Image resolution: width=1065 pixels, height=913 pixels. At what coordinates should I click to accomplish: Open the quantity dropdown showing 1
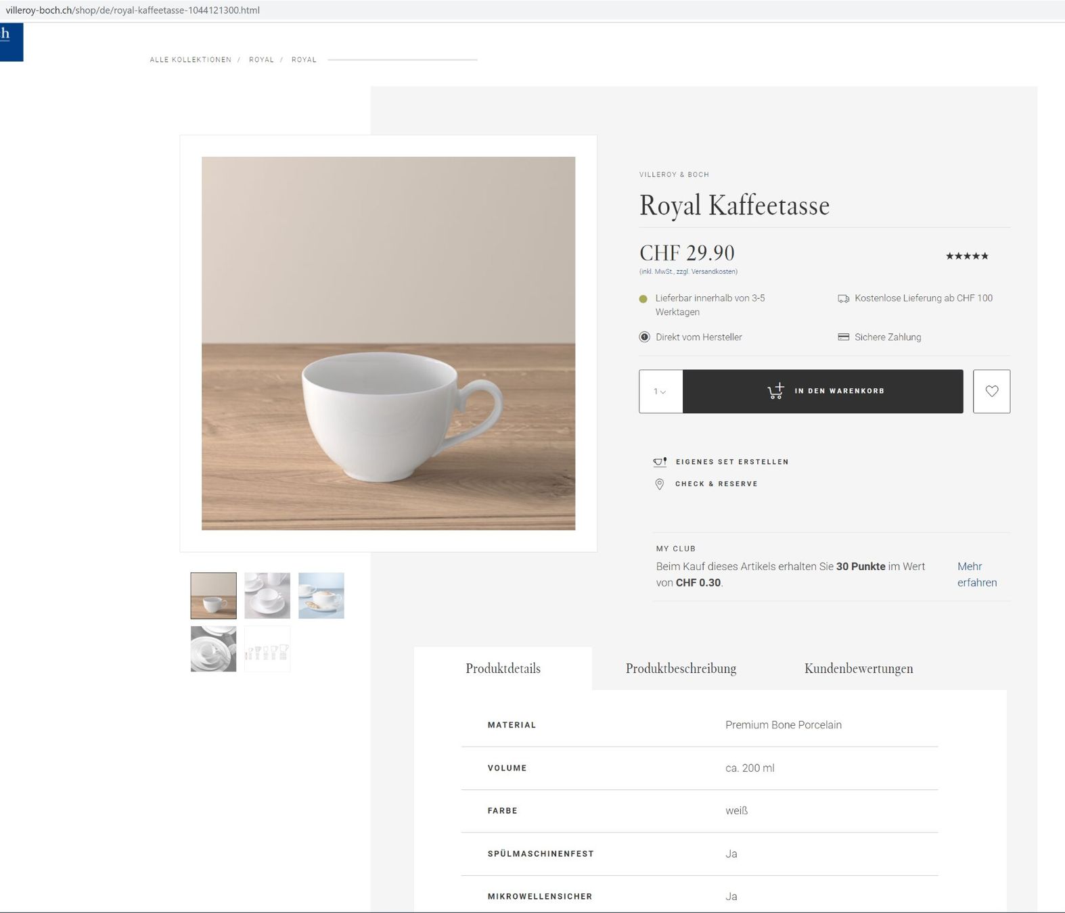tap(660, 391)
